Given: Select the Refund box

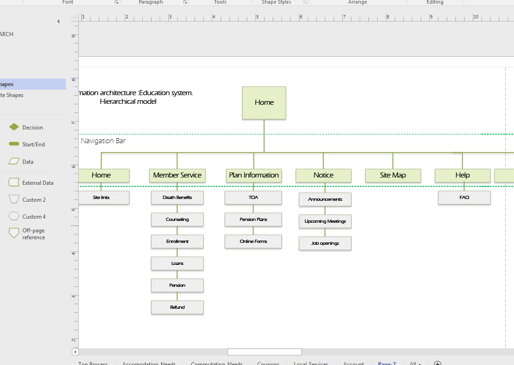Looking at the screenshot, I should coord(177,307).
